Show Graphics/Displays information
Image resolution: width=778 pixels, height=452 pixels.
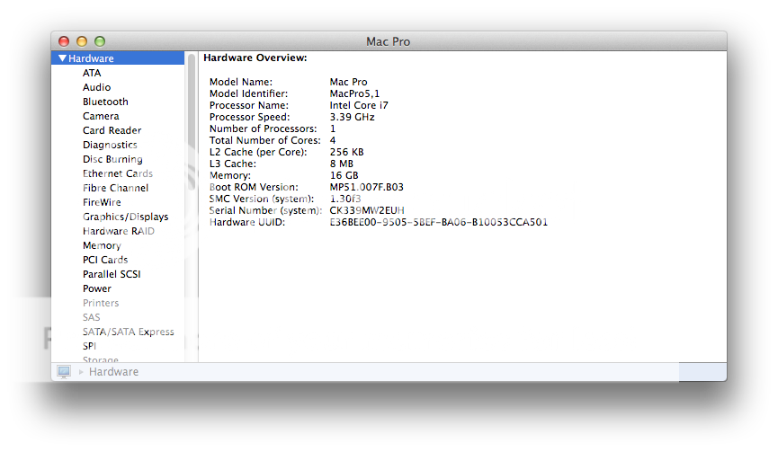pos(125,217)
